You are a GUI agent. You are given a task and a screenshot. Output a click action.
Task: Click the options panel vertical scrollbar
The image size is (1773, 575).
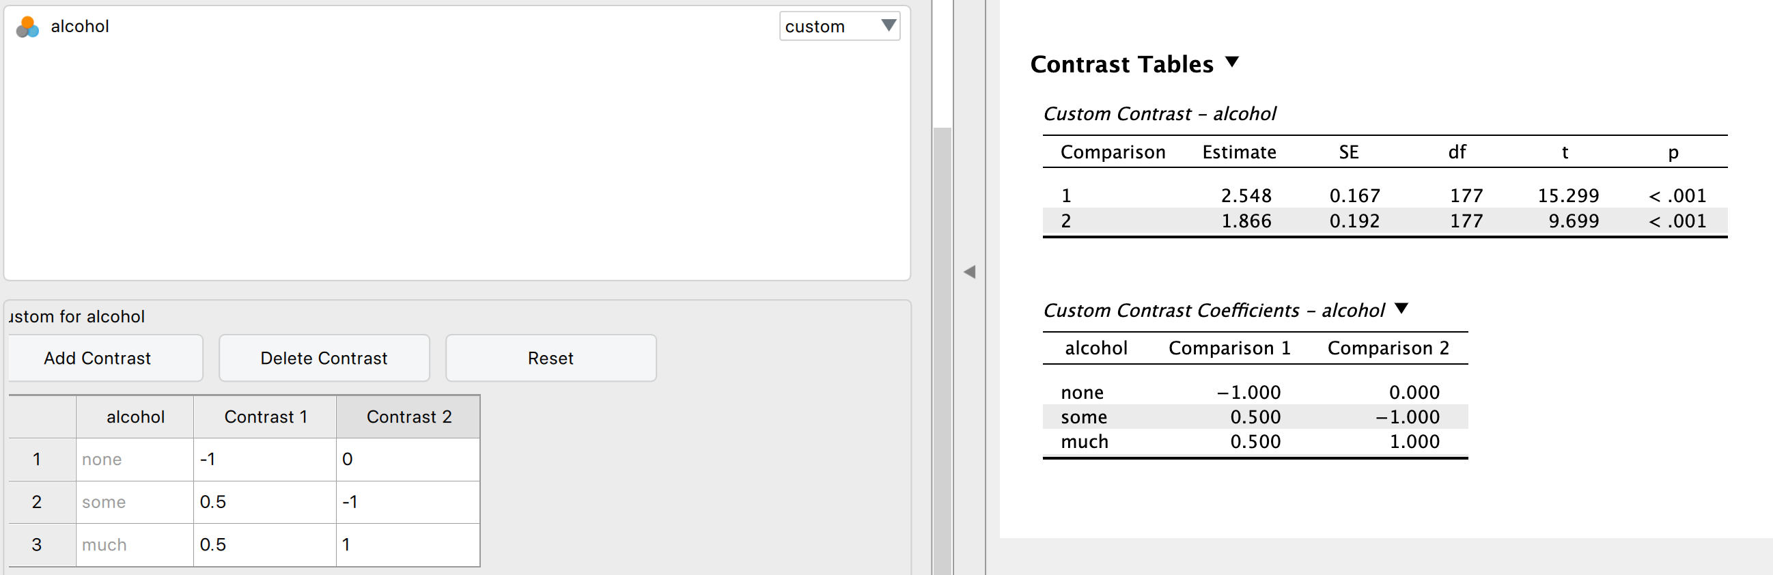coord(943,344)
